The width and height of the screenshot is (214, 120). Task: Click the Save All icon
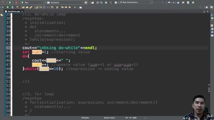[x=101, y=3]
